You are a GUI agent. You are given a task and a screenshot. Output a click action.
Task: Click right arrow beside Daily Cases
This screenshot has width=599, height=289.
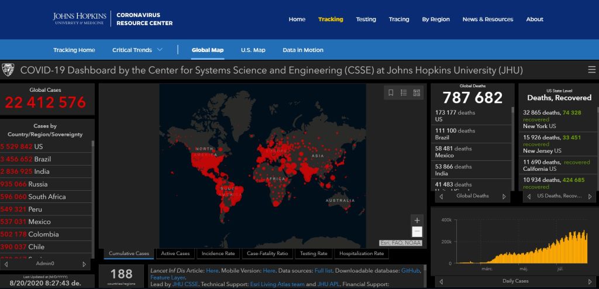[x=590, y=281]
